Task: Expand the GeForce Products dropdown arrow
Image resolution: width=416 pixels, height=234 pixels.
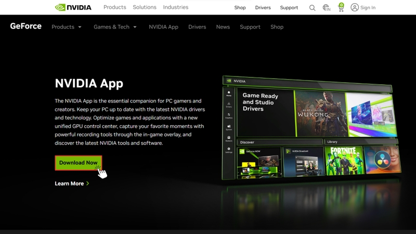Action: coord(80,27)
